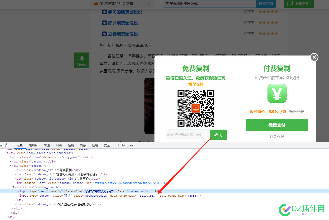Click the 微信支付 button
This screenshot has height=220, width=329.
(x=277, y=125)
